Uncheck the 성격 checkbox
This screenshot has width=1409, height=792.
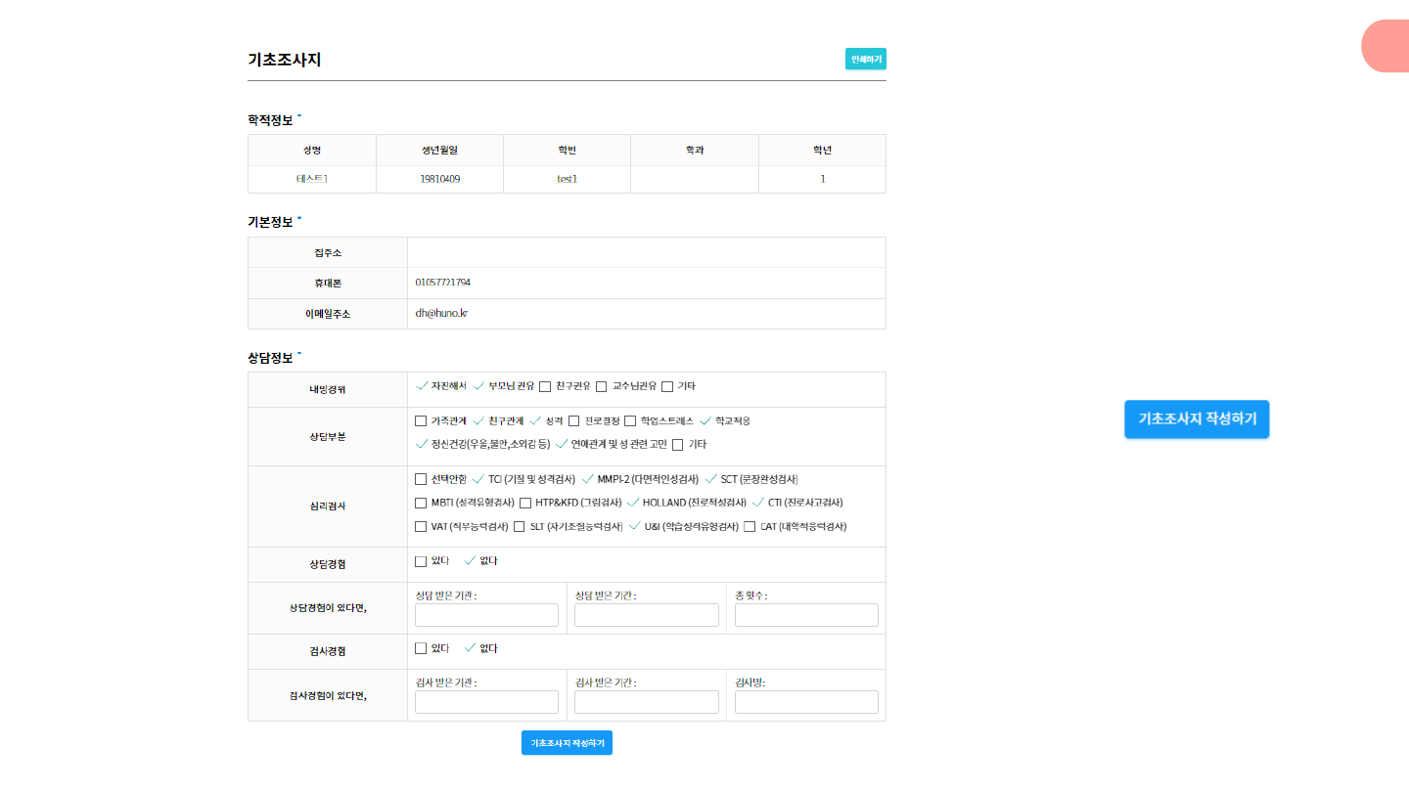click(x=535, y=420)
